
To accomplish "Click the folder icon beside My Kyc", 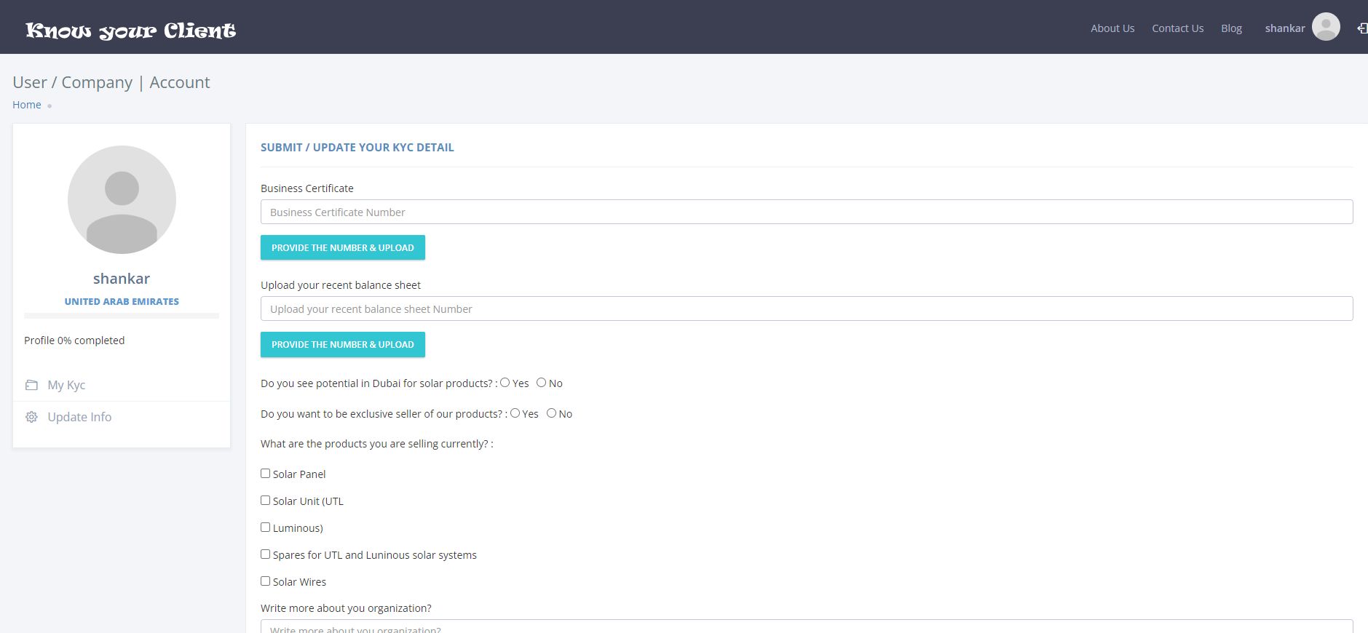I will [x=31, y=385].
